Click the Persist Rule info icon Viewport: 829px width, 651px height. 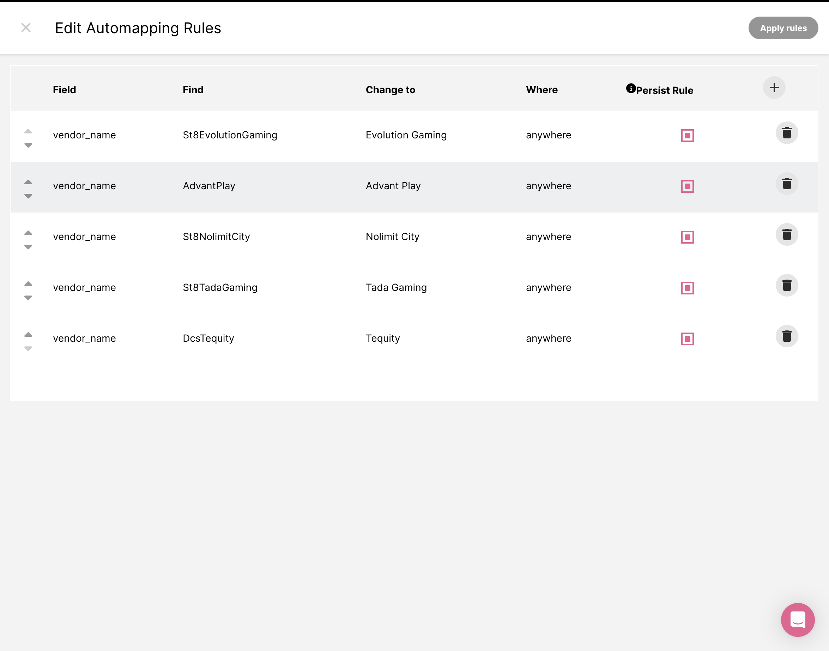pos(631,88)
